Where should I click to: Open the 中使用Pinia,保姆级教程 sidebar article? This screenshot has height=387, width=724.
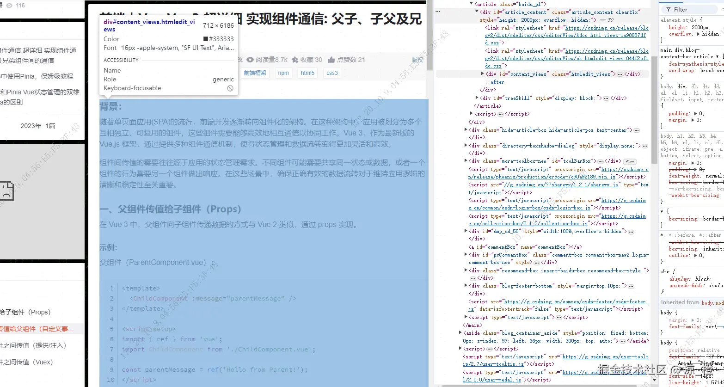(x=37, y=76)
